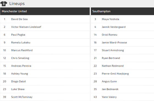Viewport: 154px width, 101px height.
Task: Open goalkeeper Angus Gunn's entry
Action: 109,81
